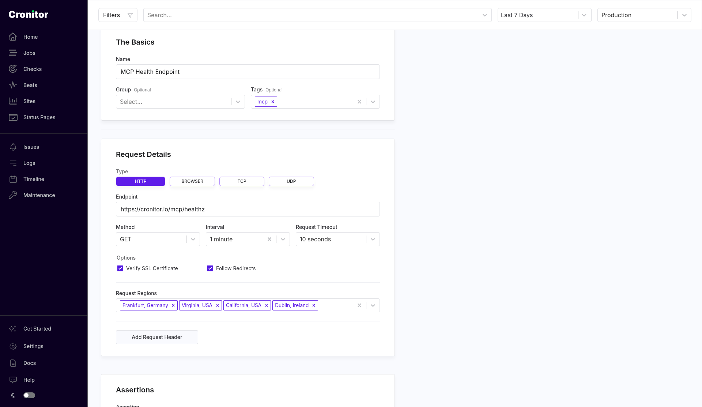Expand the Tags dropdown arrow
The image size is (702, 407).
373,102
